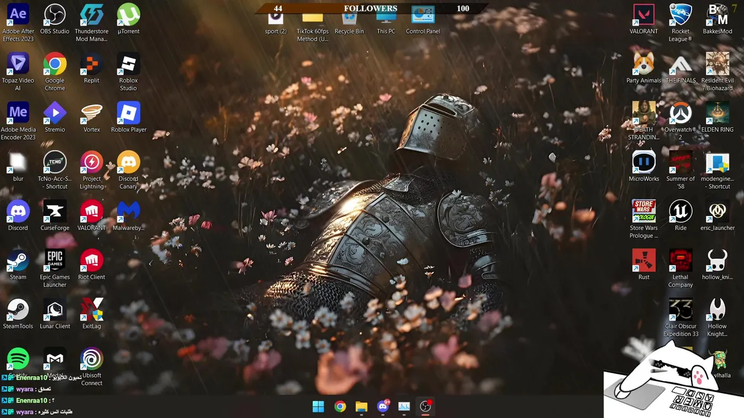This screenshot has height=418, width=744.
Task: Switch to Task Manager on taskbar
Action: 404,406
